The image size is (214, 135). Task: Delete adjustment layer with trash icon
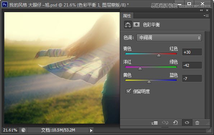(197, 122)
